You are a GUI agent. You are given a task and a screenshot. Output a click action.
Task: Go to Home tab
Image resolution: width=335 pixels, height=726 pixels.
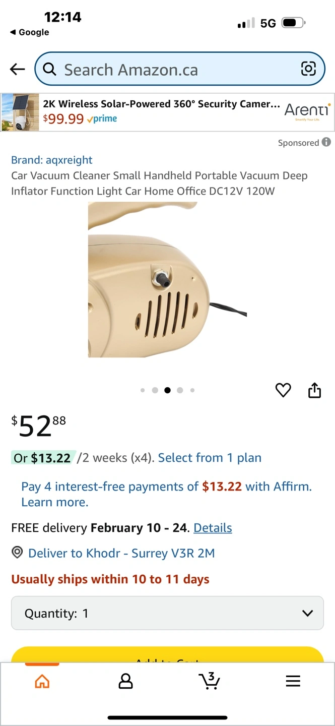point(42,682)
